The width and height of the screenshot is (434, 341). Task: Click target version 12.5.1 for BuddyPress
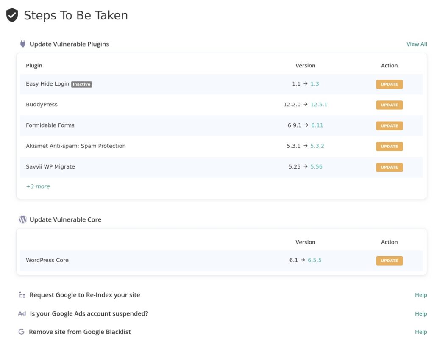pyautogui.click(x=319, y=105)
